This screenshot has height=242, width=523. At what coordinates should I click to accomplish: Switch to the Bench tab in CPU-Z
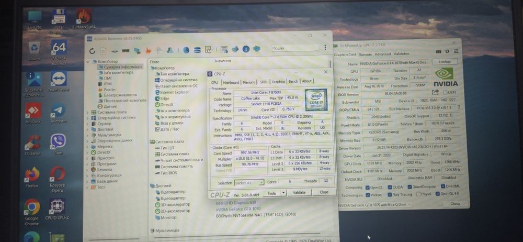pos(293,81)
